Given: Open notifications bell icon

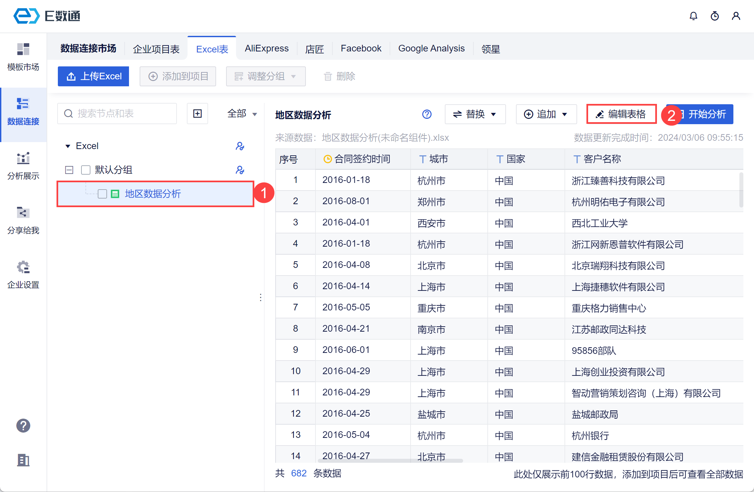Looking at the screenshot, I should coord(693,16).
